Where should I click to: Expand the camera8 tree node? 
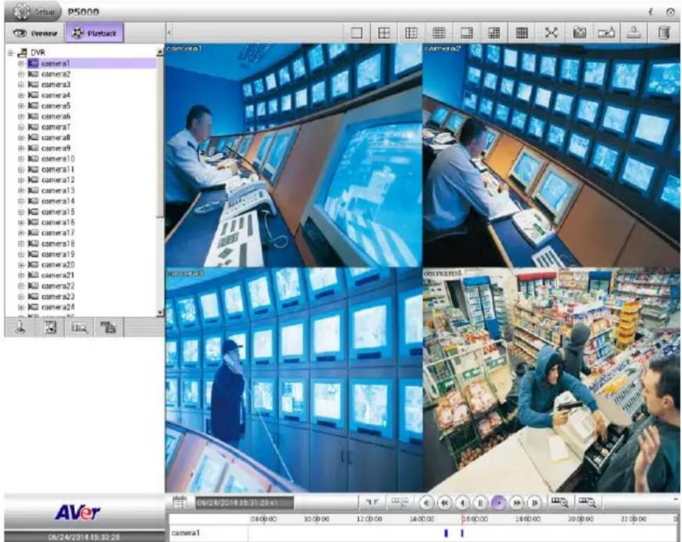pyautogui.click(x=21, y=138)
